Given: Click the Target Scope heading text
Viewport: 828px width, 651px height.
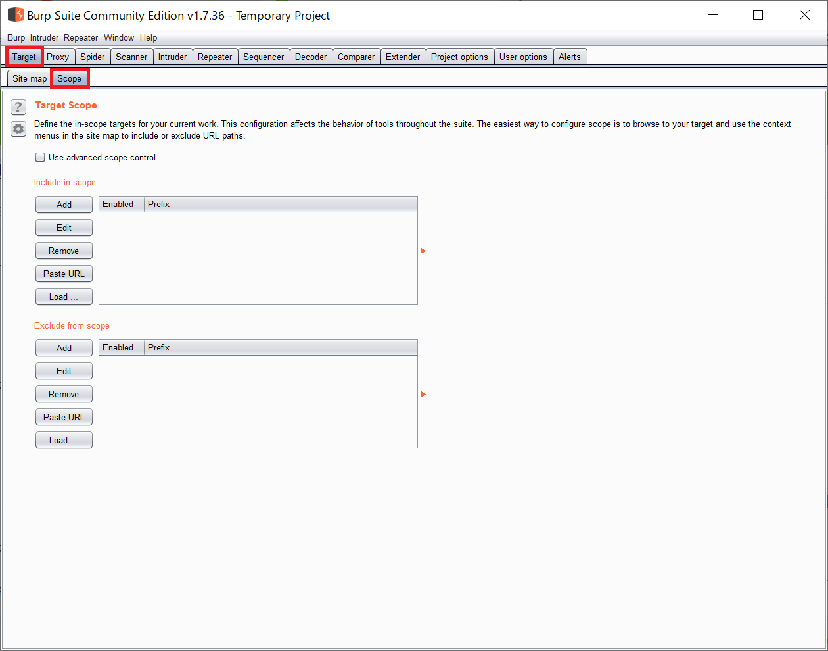Looking at the screenshot, I should 66,105.
